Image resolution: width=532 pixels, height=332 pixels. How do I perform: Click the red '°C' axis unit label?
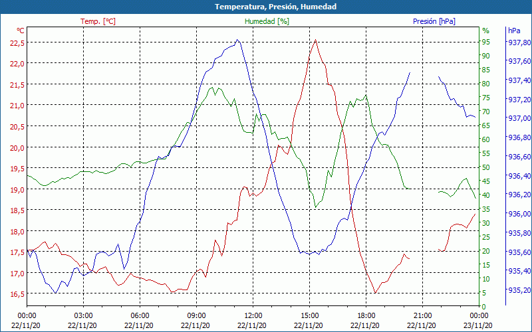pyautogui.click(x=21, y=31)
